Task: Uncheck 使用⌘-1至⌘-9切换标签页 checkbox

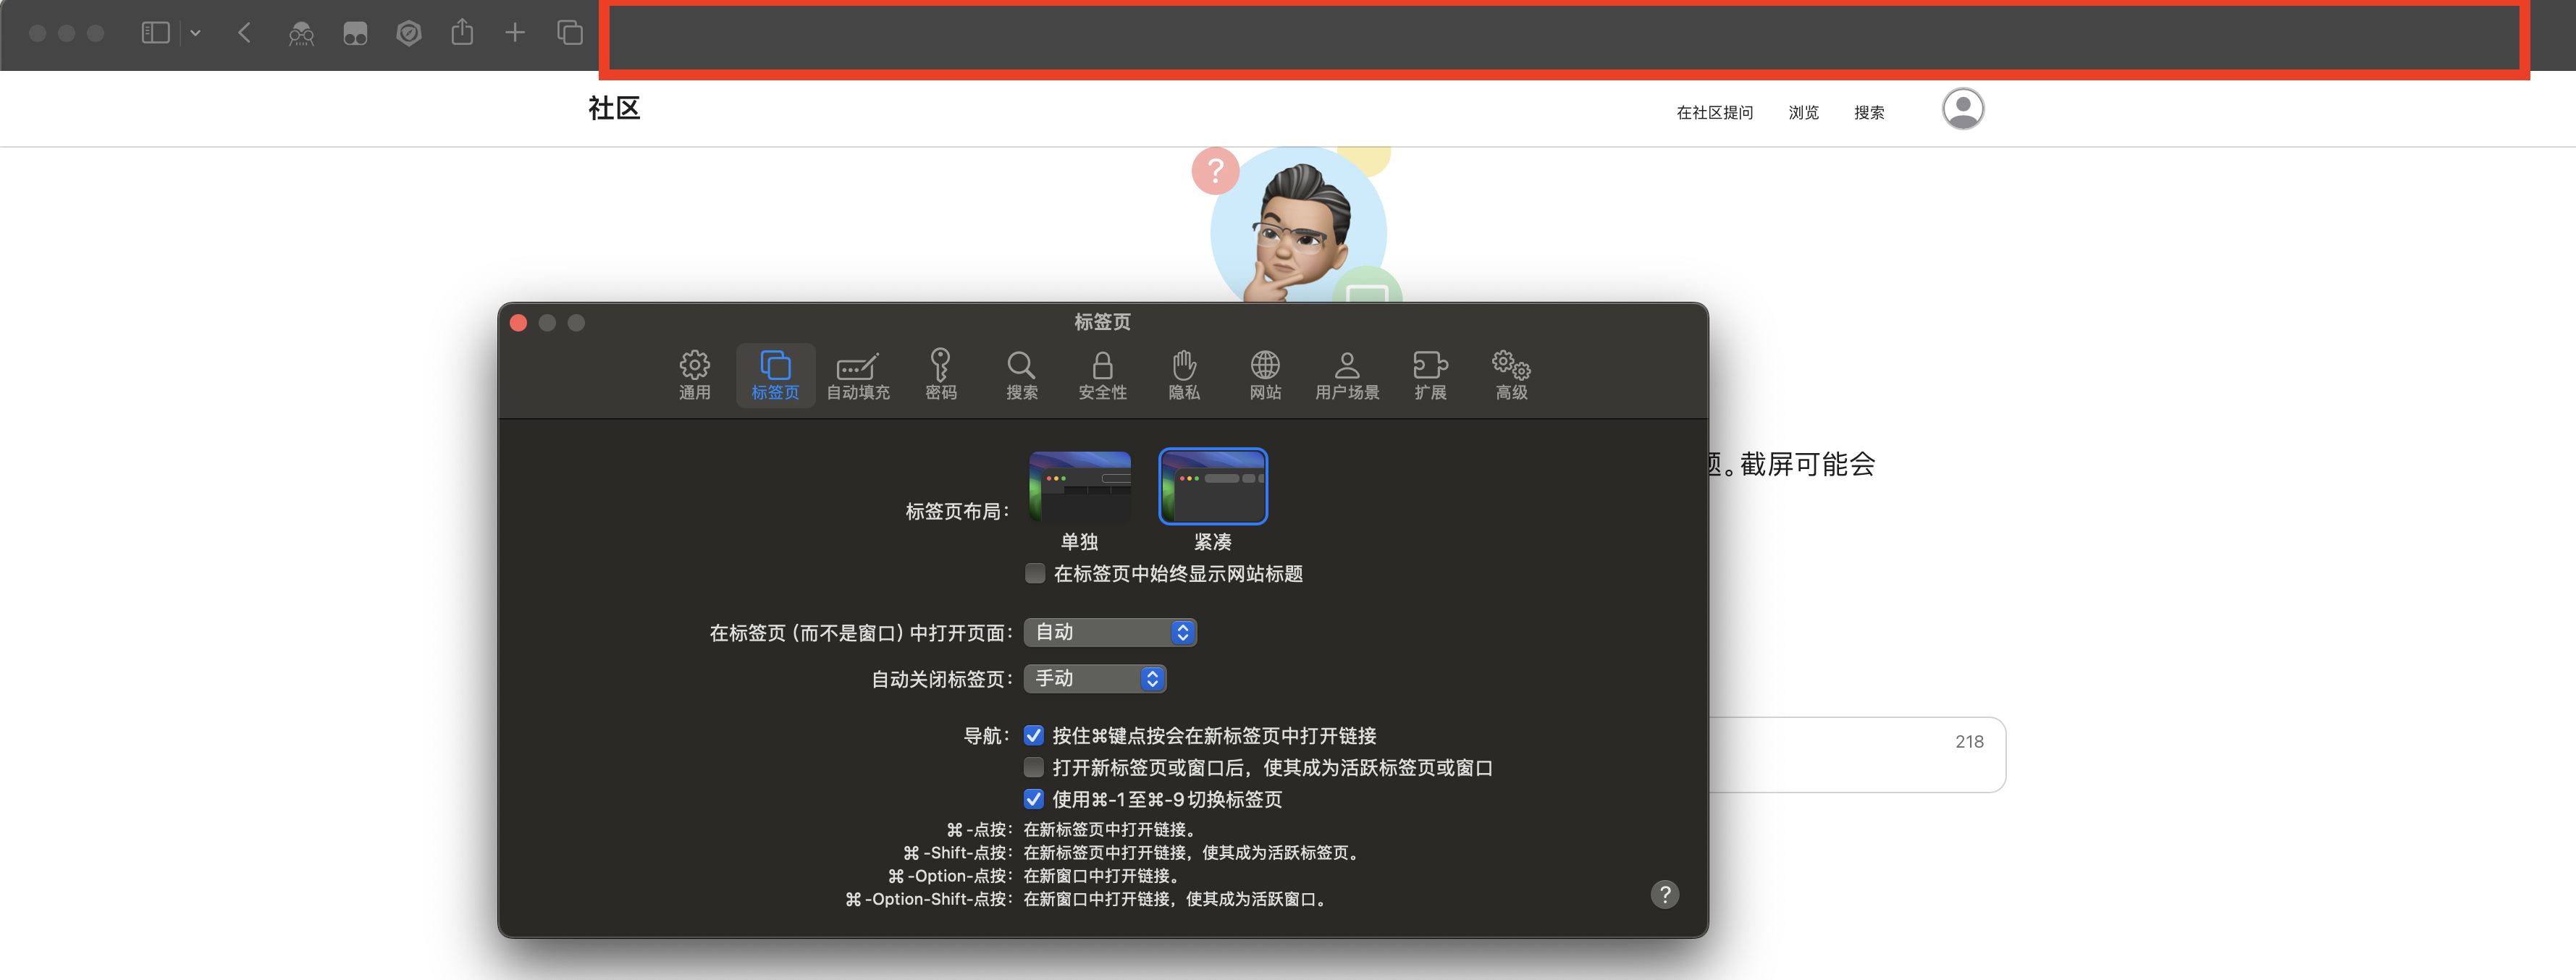Action: (x=1034, y=799)
